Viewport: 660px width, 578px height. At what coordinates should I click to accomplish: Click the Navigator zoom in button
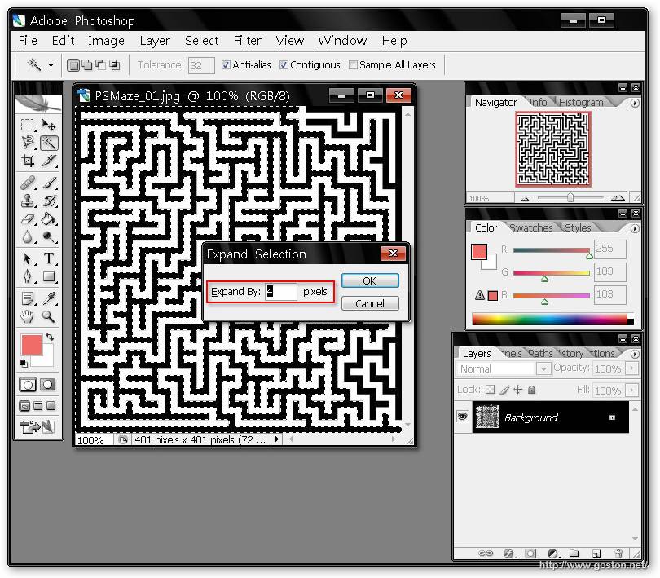point(618,198)
